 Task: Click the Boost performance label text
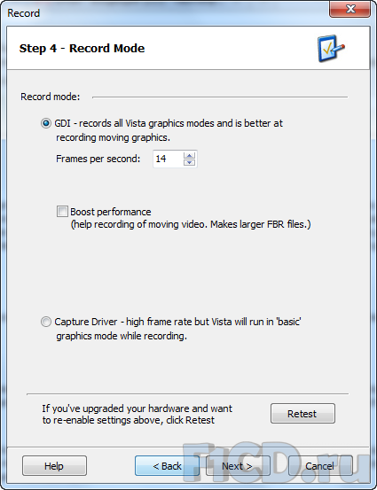click(111, 212)
